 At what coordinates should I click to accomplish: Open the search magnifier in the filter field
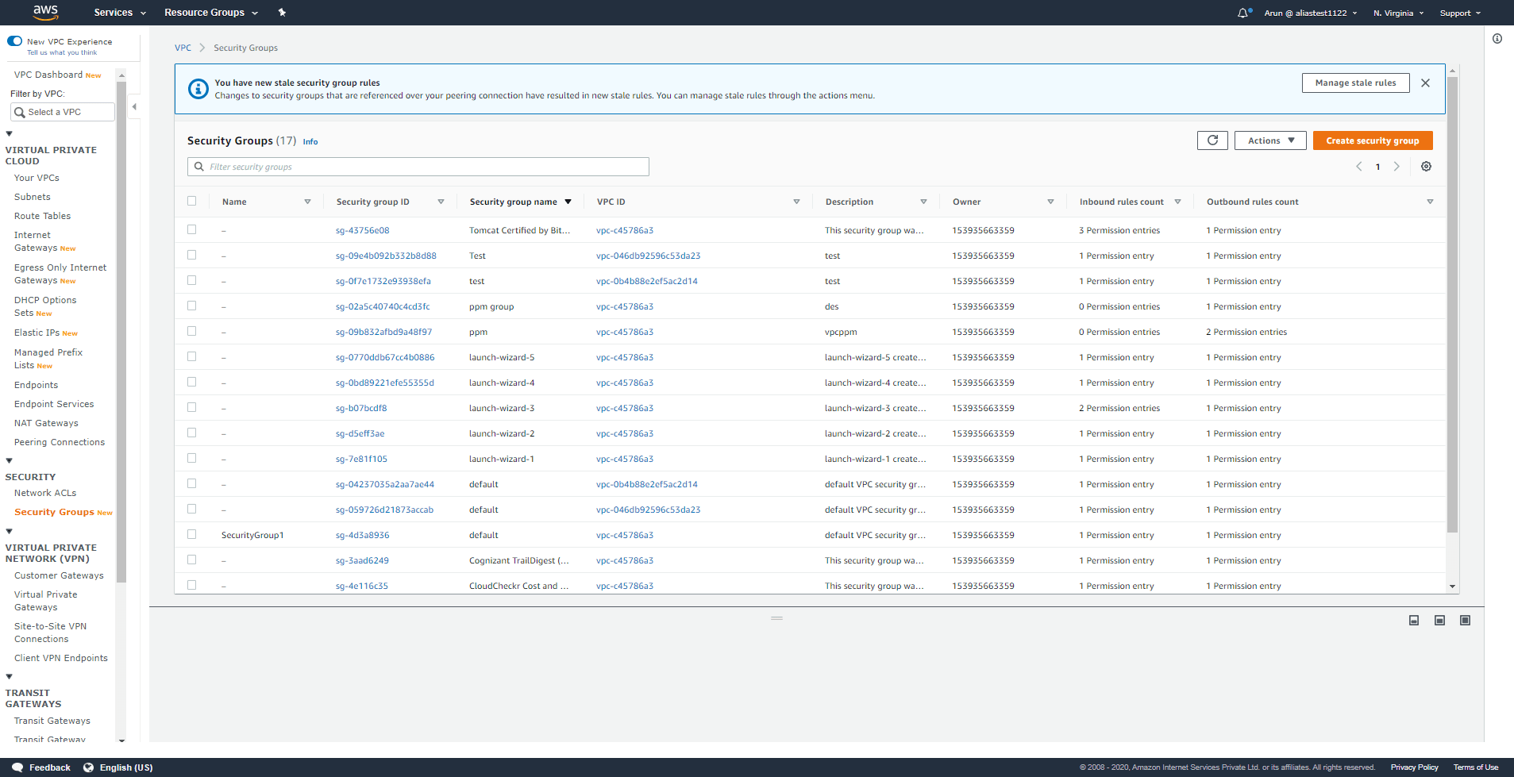coord(198,167)
